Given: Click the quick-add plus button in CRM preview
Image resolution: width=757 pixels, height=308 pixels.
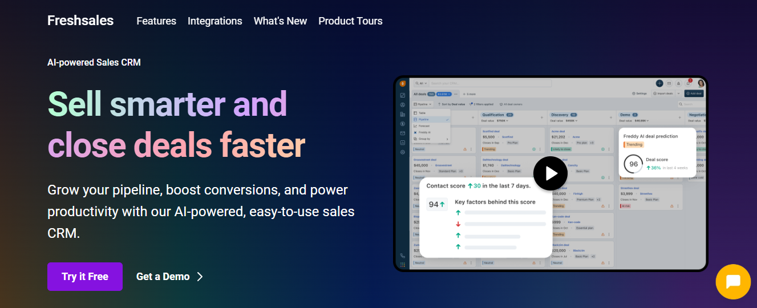Looking at the screenshot, I should pos(659,83).
